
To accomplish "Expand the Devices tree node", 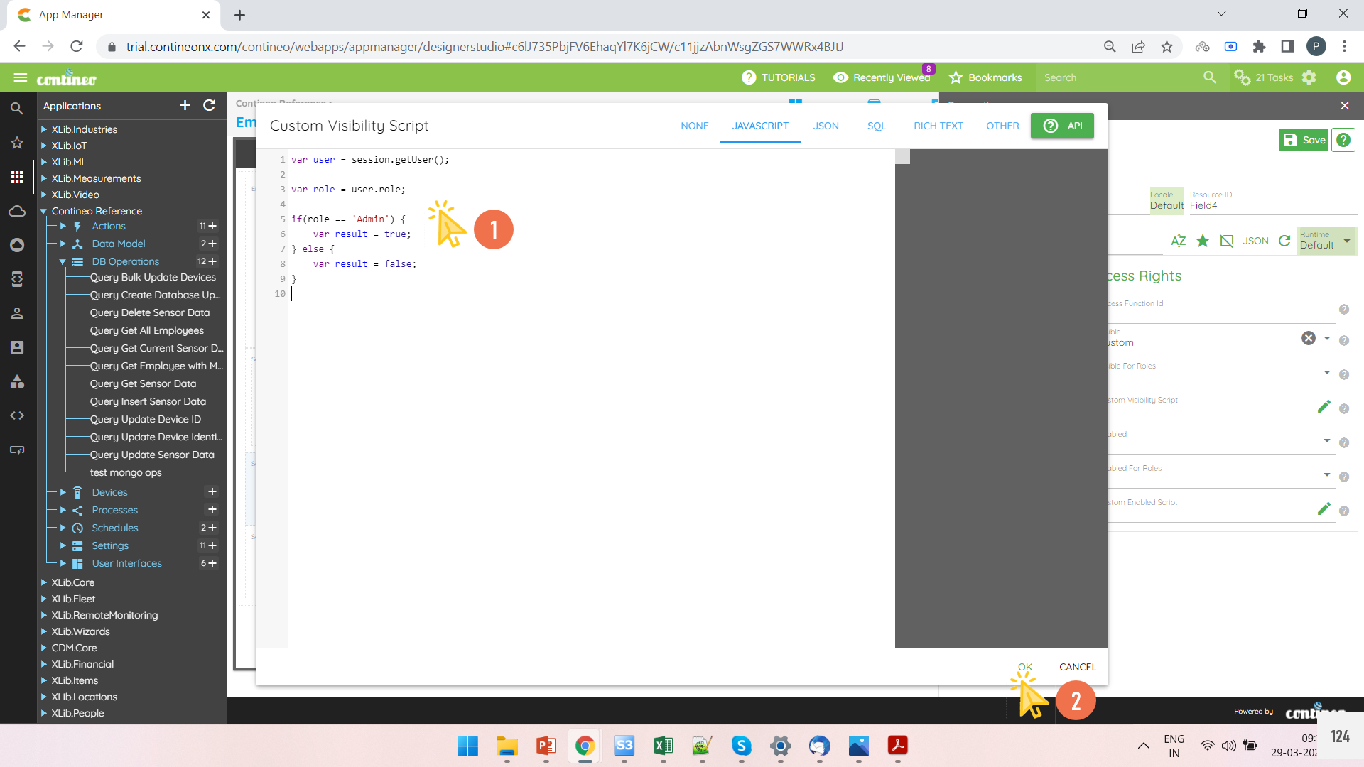I will 63,491.
